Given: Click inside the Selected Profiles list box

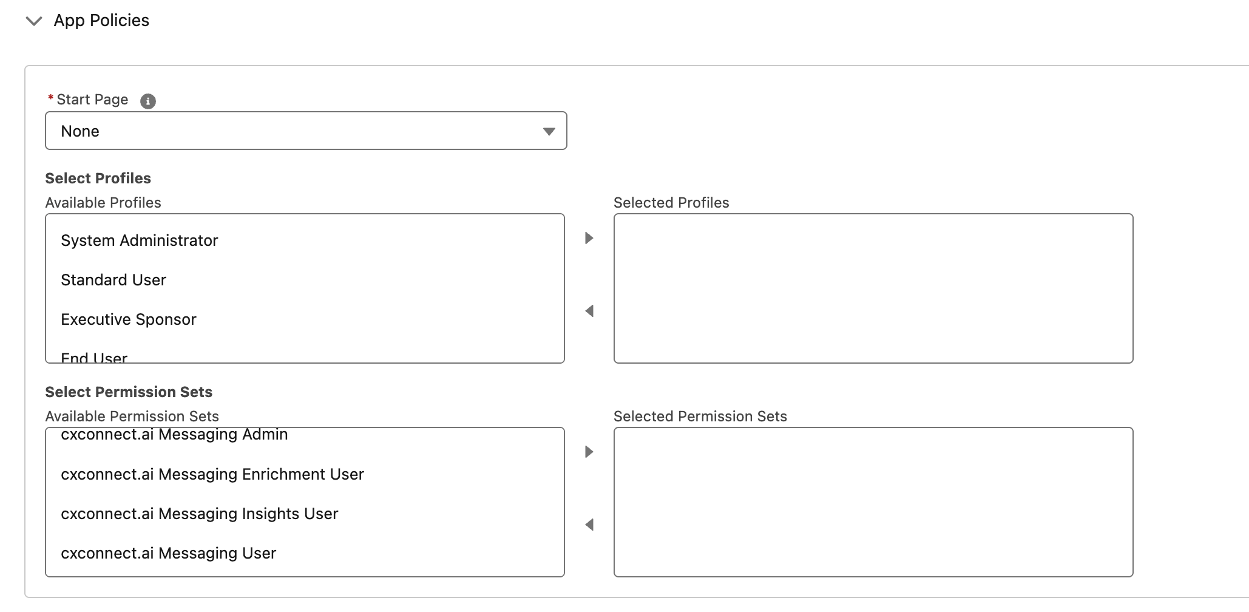Looking at the screenshot, I should (x=873, y=288).
